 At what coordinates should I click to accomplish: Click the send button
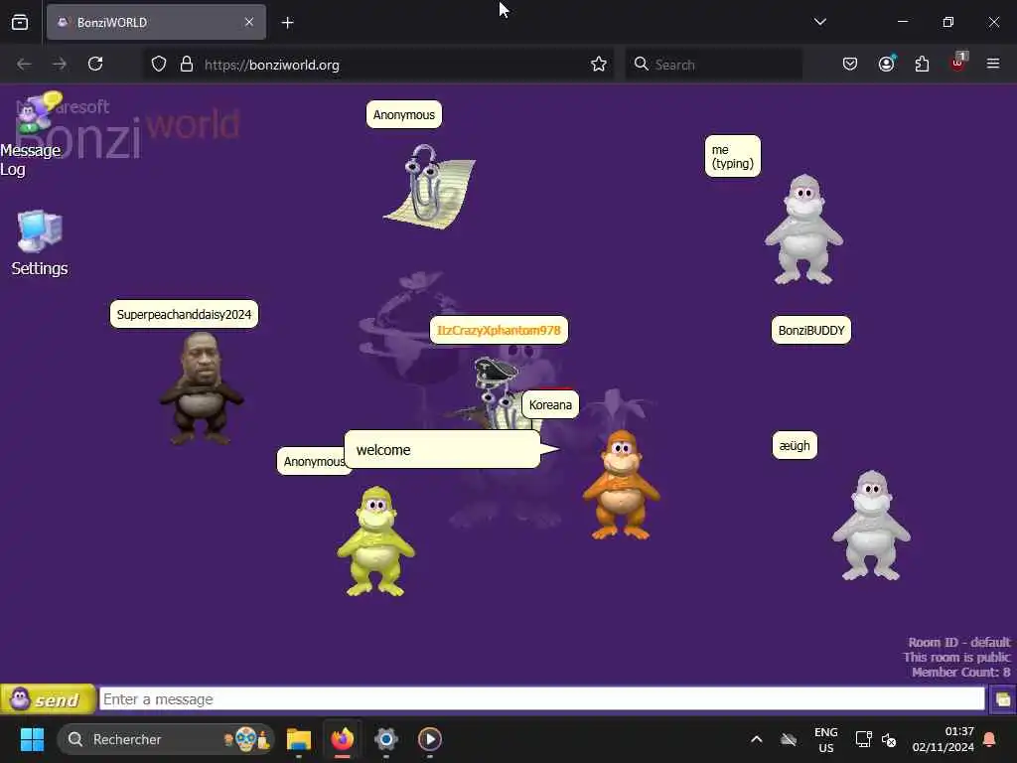coord(48,699)
